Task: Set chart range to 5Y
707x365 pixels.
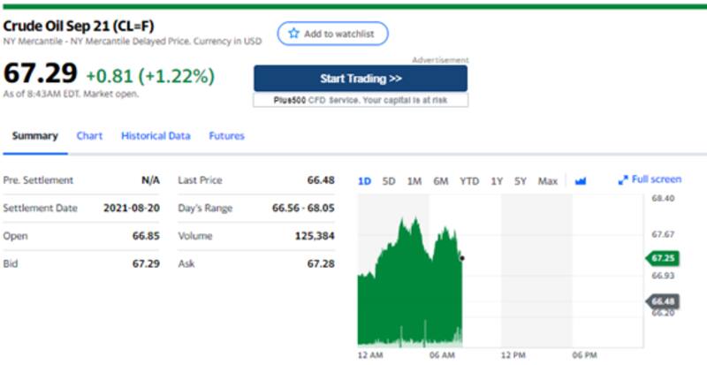Action: tap(521, 181)
